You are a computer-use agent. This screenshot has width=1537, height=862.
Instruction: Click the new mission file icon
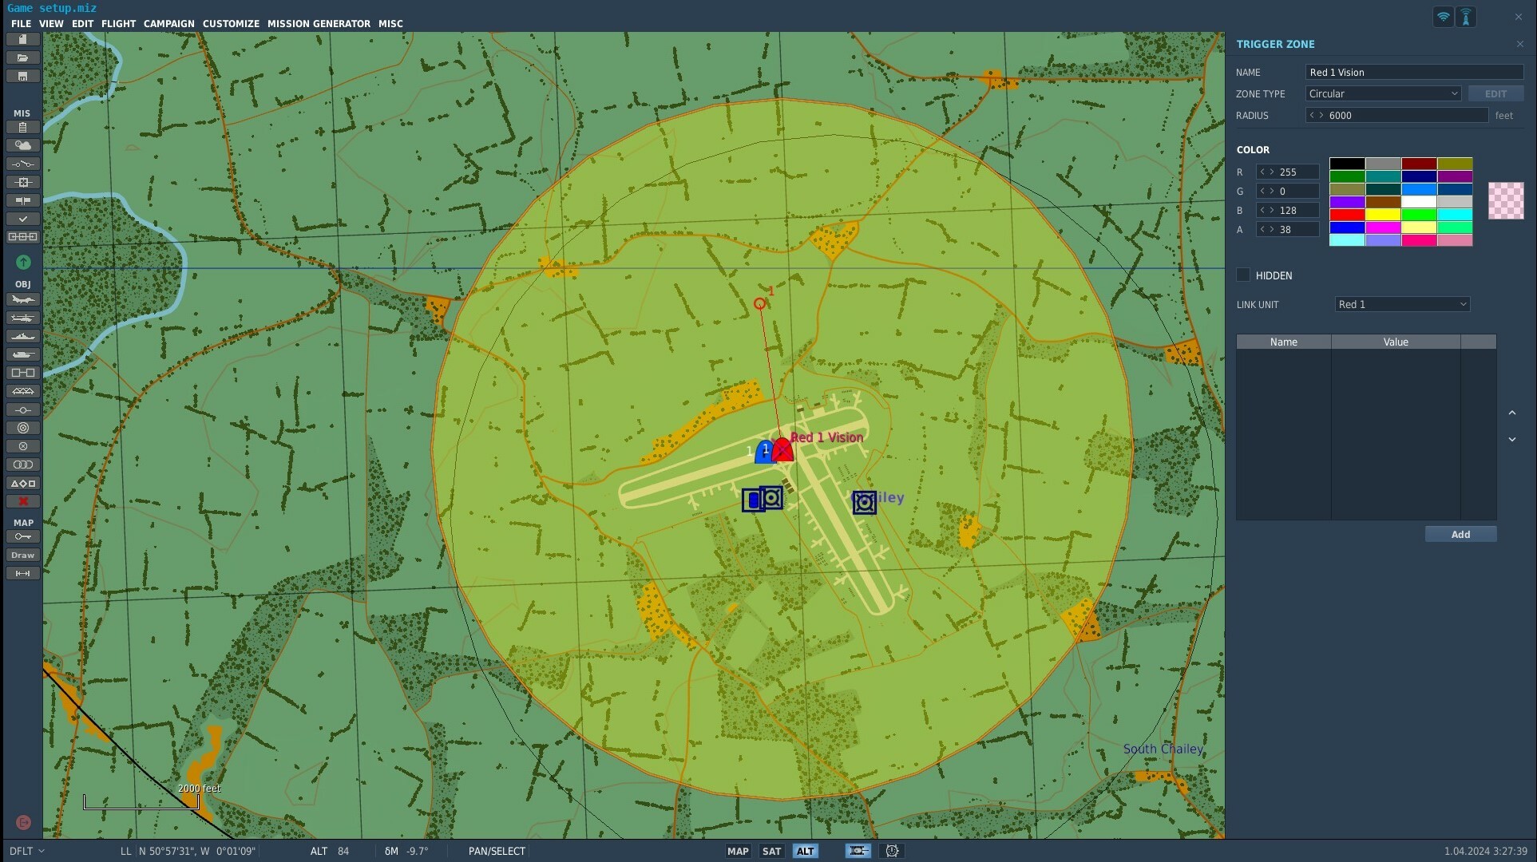click(22, 39)
